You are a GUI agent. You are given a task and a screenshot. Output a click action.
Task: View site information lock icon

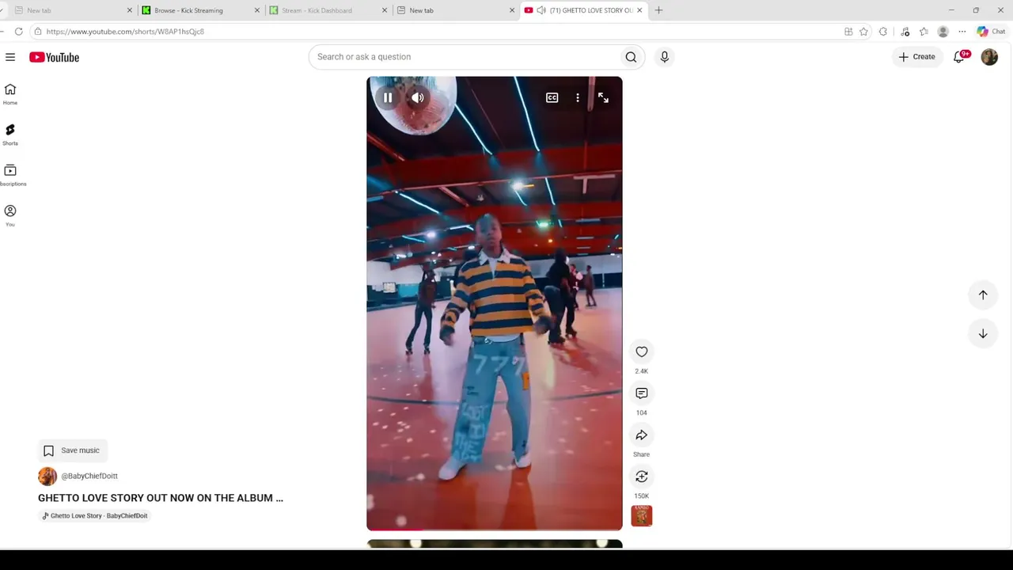[x=37, y=32]
